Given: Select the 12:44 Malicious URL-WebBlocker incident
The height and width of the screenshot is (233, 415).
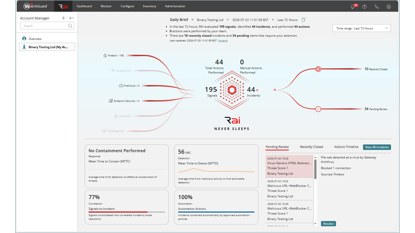Looking at the screenshot, I should click(289, 212).
